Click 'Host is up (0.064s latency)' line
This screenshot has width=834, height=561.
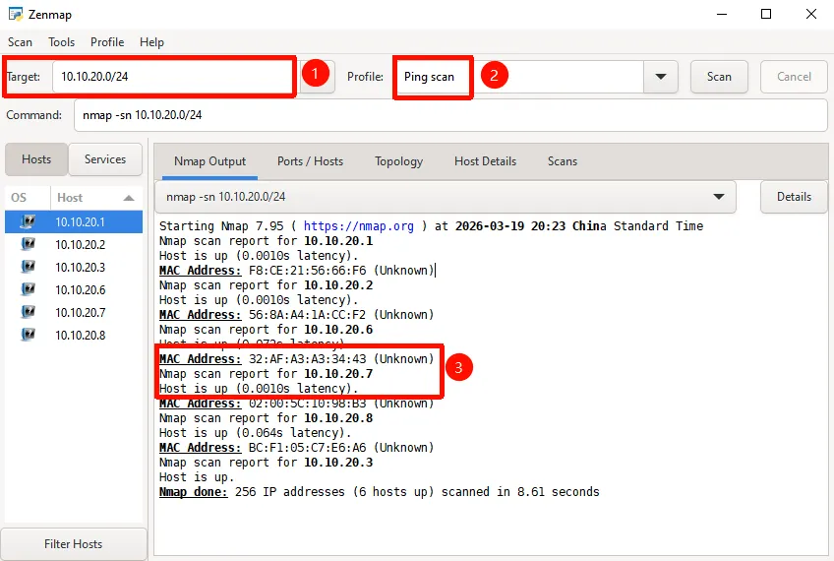point(256,433)
